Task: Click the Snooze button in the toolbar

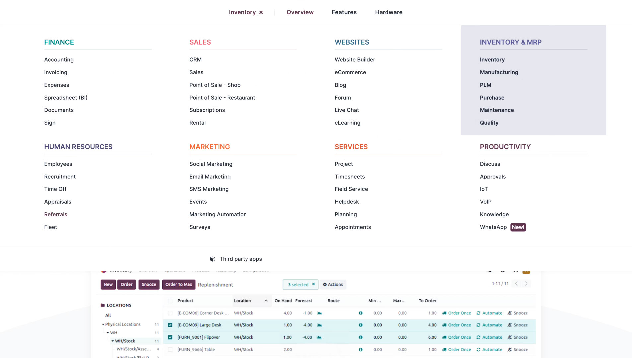Action: click(x=149, y=285)
